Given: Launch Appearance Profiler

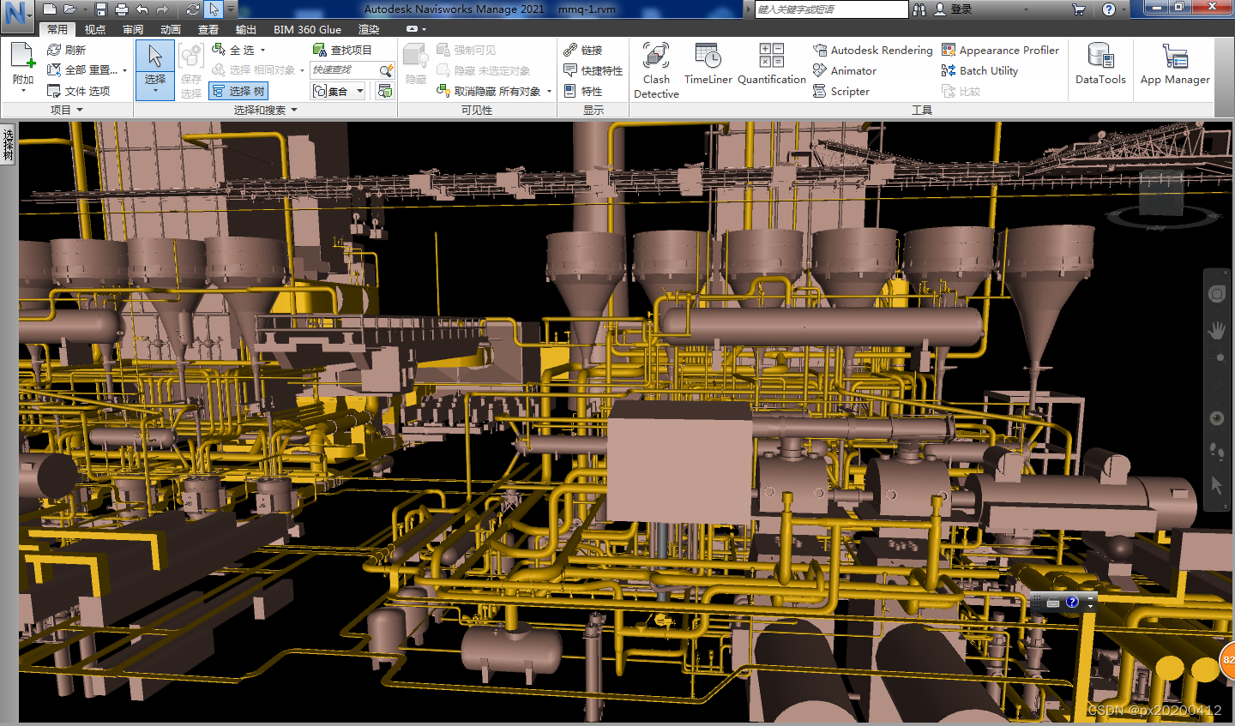Looking at the screenshot, I should pyautogui.click(x=1000, y=51).
